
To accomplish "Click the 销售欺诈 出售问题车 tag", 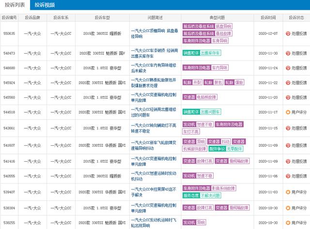I will 202,112.
